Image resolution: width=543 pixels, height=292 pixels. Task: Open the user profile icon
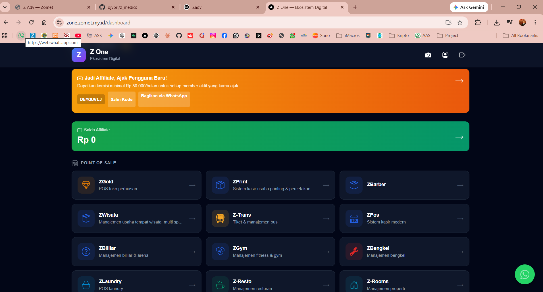tap(445, 55)
